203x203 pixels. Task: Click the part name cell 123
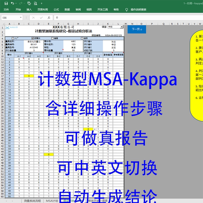(x=73, y=44)
